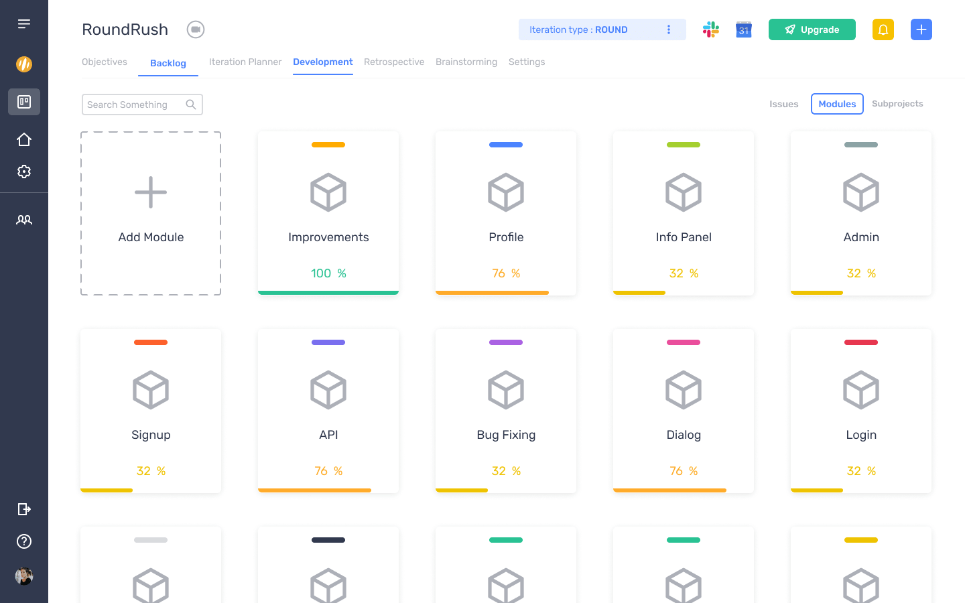Click the Iteration type : ROUND label

(x=578, y=29)
